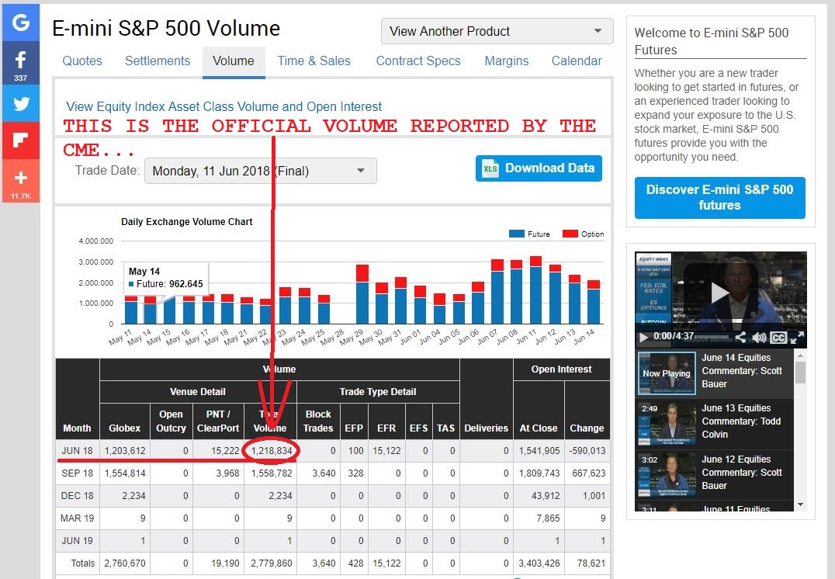
Task: Click XLS icon on Download Data
Action: [x=490, y=168]
